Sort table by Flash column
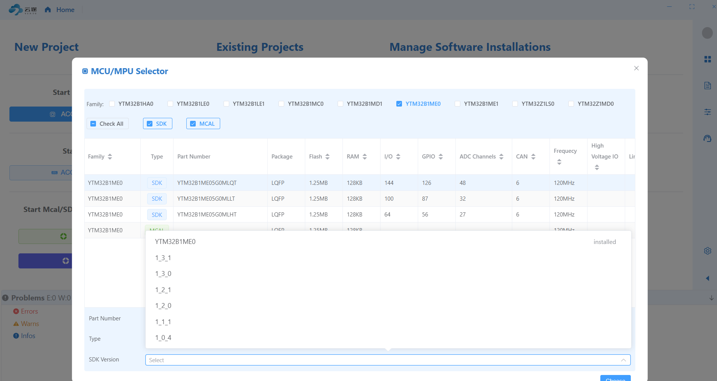717x381 pixels. [x=327, y=157]
